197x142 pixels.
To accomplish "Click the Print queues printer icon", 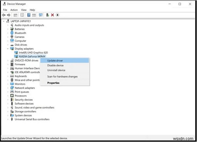I will tap(12, 92).
